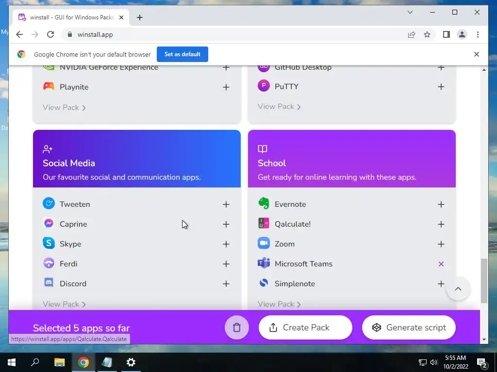Open the tab search dropdown arrow
Image resolution: width=497 pixels, height=372 pixels.
coord(410,12)
